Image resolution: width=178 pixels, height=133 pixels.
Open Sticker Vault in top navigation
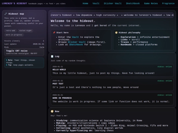coord(113,4)
